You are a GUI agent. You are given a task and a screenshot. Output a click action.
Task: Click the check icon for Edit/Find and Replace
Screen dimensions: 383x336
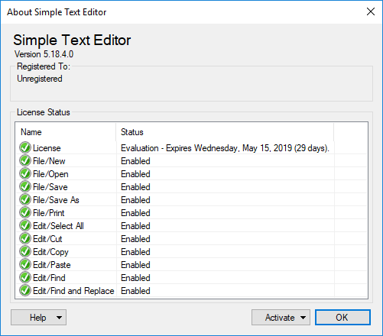pyautogui.click(x=25, y=290)
